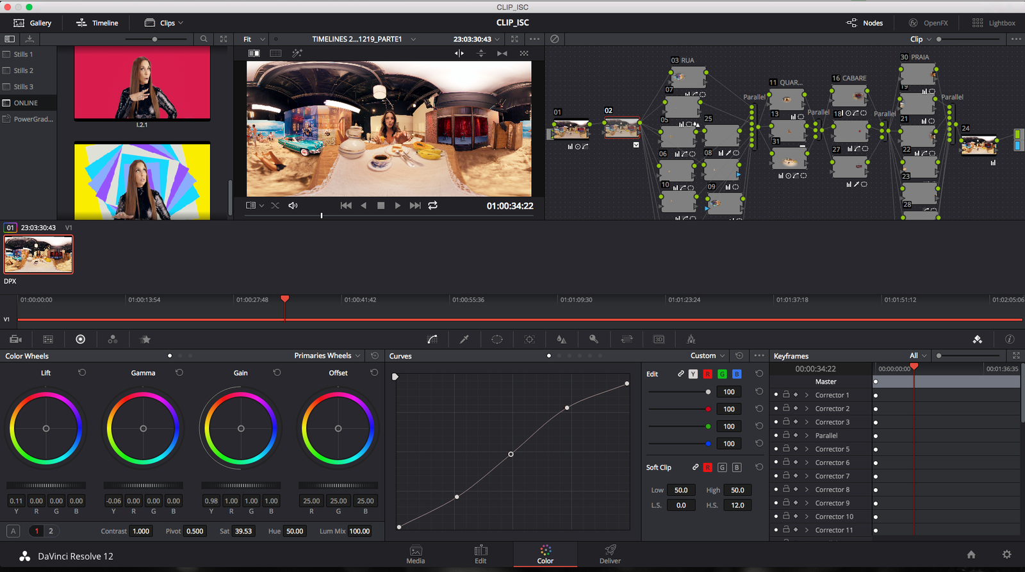Viewport: 1025px width, 572px height.
Task: Adjust the red curve intensity slider
Action: (707, 409)
